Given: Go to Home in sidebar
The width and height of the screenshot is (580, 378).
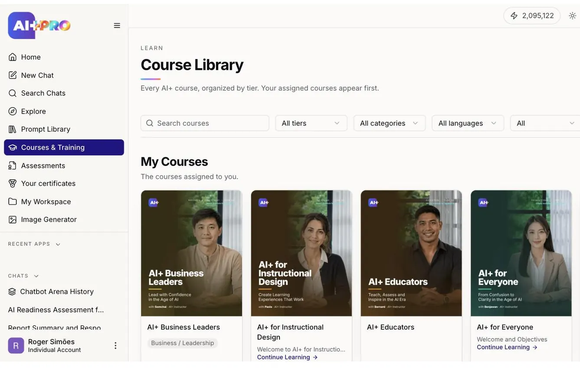Looking at the screenshot, I should (x=64, y=57).
